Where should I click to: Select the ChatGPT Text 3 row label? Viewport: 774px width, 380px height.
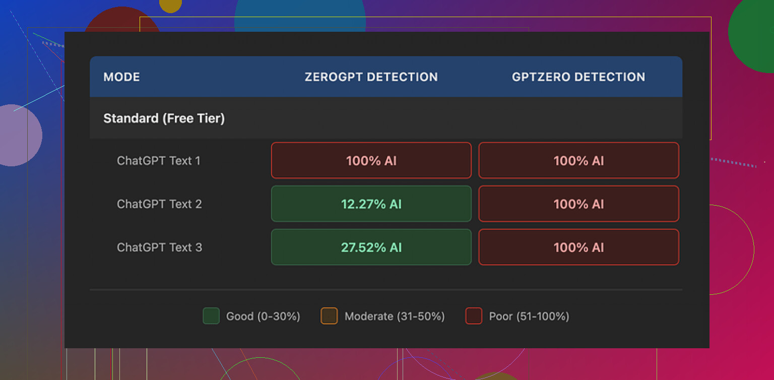click(x=159, y=247)
